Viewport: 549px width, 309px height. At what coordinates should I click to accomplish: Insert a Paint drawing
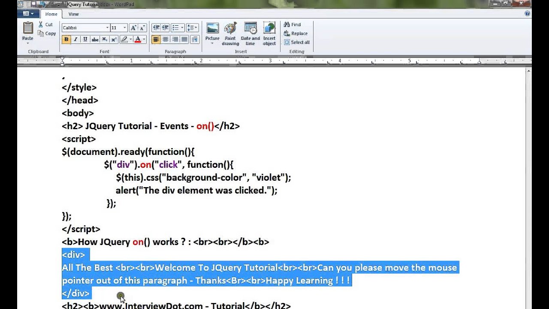[230, 34]
